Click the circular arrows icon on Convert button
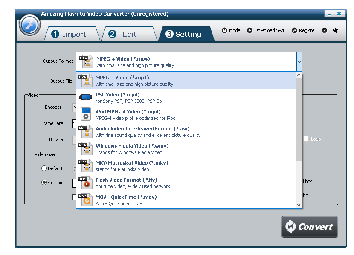354x255 pixels. point(290,226)
